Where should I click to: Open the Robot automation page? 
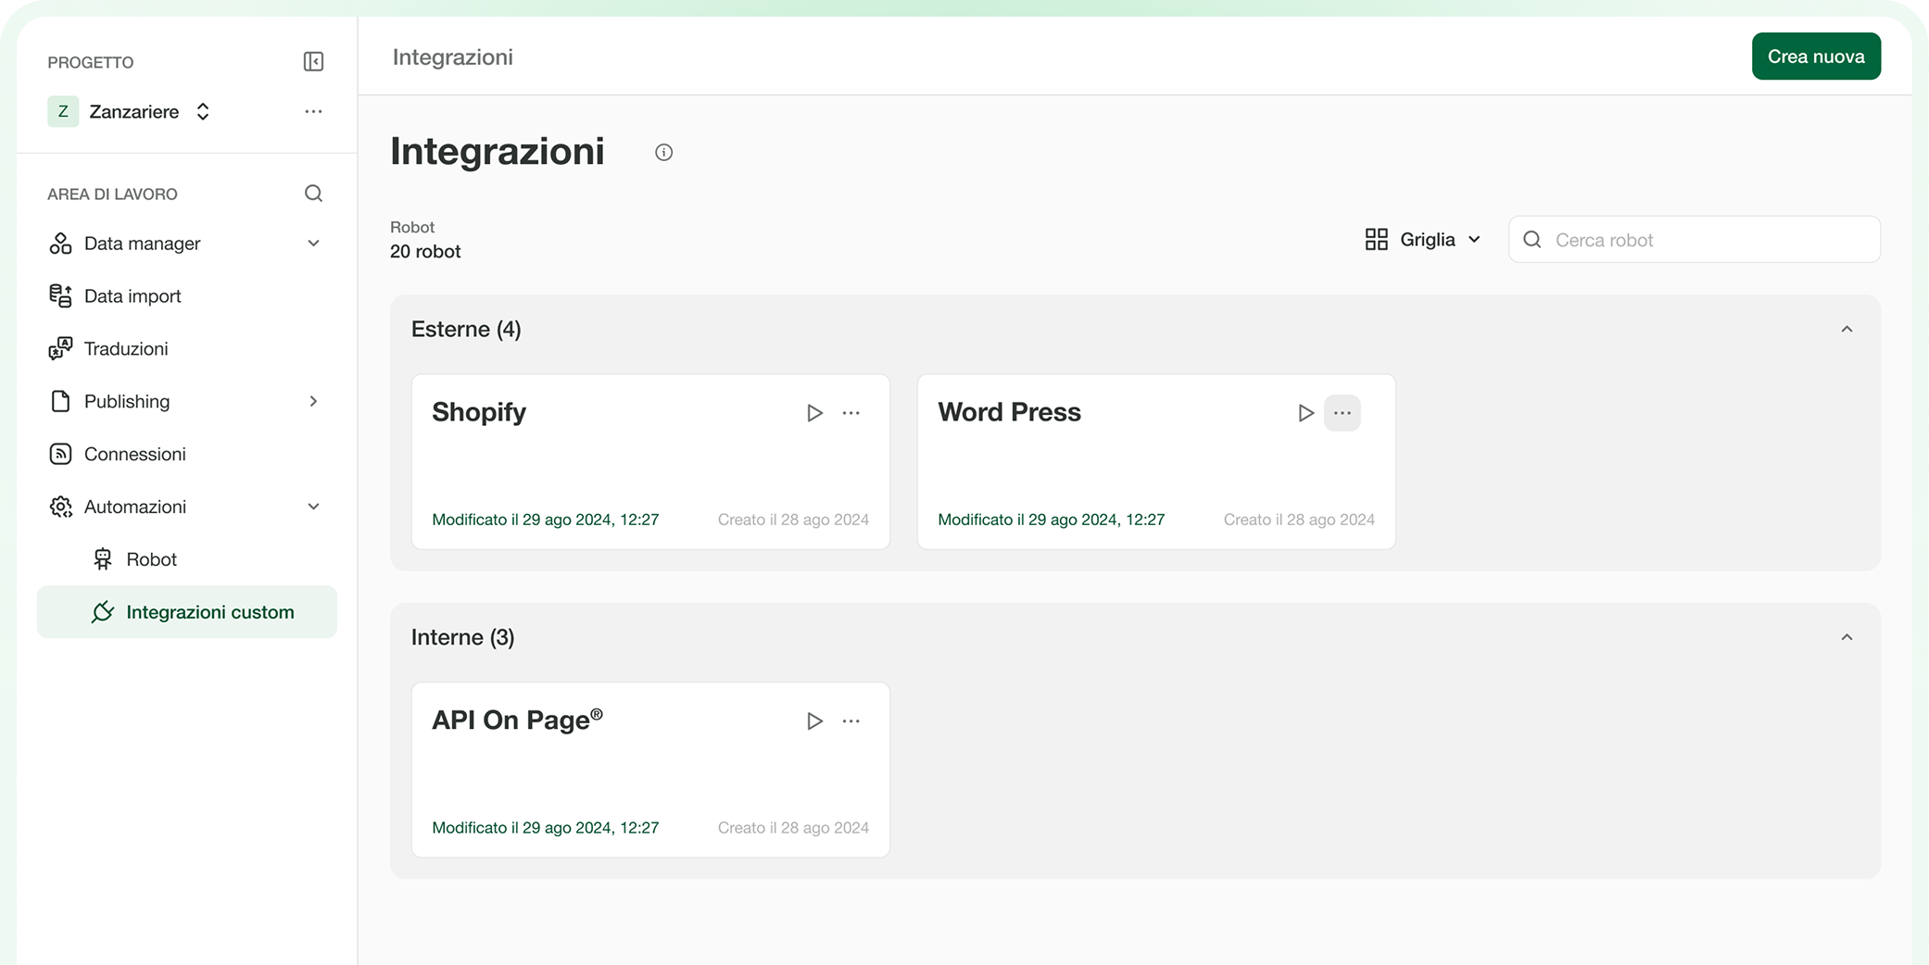coord(151,559)
